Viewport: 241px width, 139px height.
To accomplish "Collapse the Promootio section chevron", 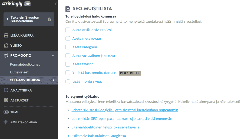I will point(53,56).
